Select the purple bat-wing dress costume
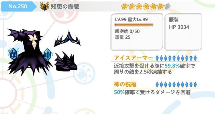Image resolution: width=215 pixels, height=114 pixels. click(29, 53)
